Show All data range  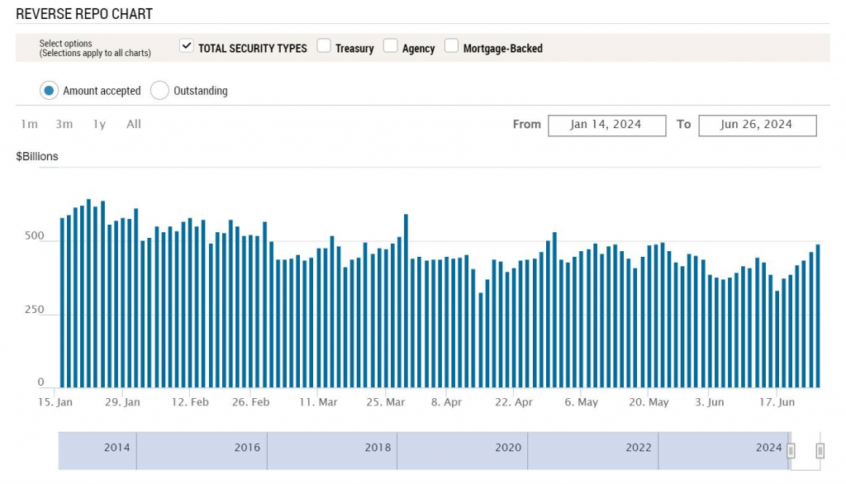(x=134, y=124)
